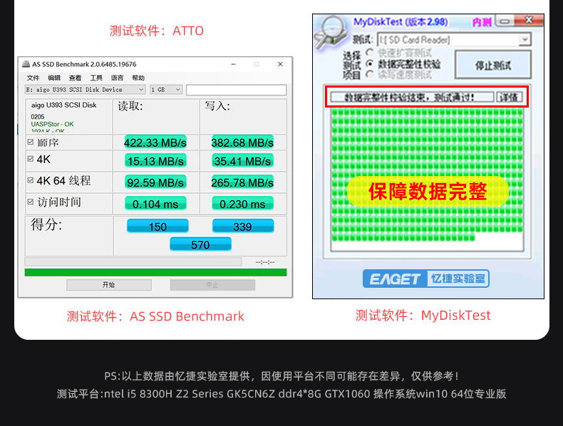The width and height of the screenshot is (563, 426).
Task: Toggle the 顺序 sequential test checkbox
Action: pos(30,142)
